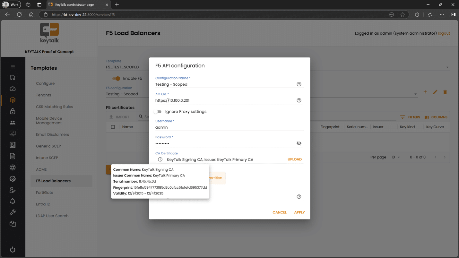The height and width of the screenshot is (258, 459).
Task: Open FortiGate in Templates menu
Action: pyautogui.click(x=45, y=193)
